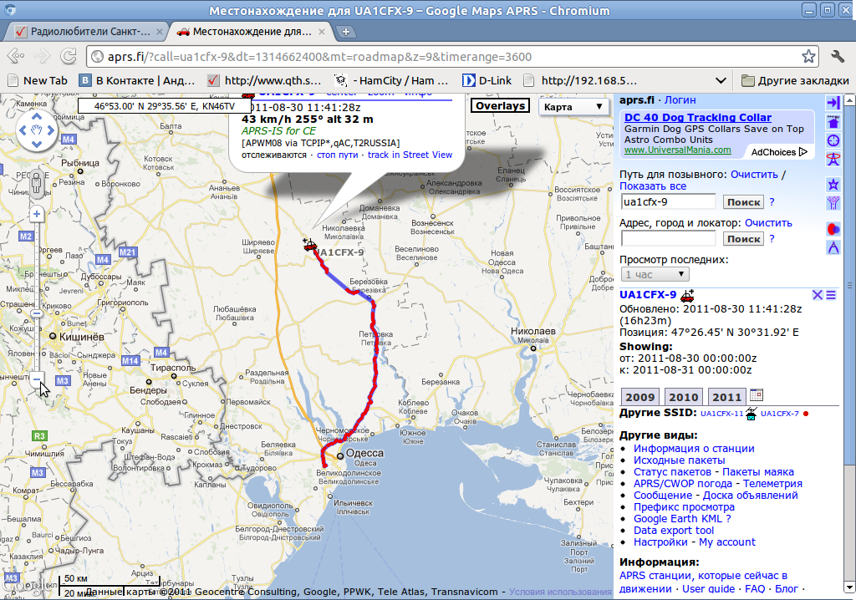Switch tracking to year 2009
Screen dimensions: 856x600
coord(639,395)
